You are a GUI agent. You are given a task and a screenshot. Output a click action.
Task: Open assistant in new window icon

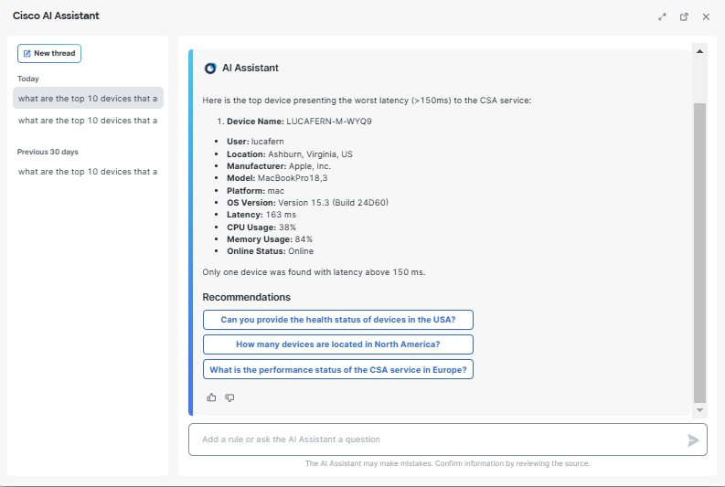[x=684, y=17]
